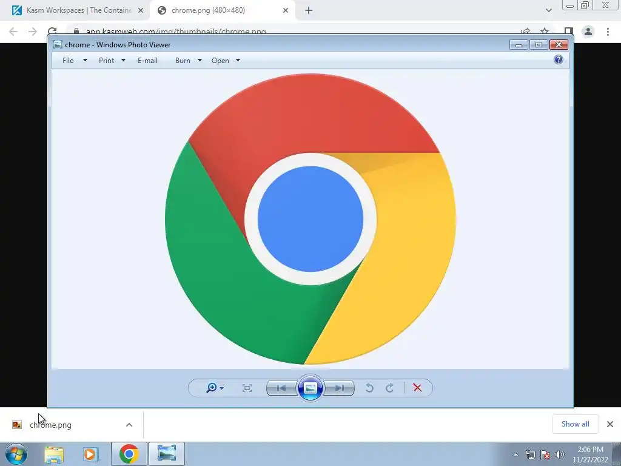
Task: Rotate the image counterclockwise
Action: 369,388
